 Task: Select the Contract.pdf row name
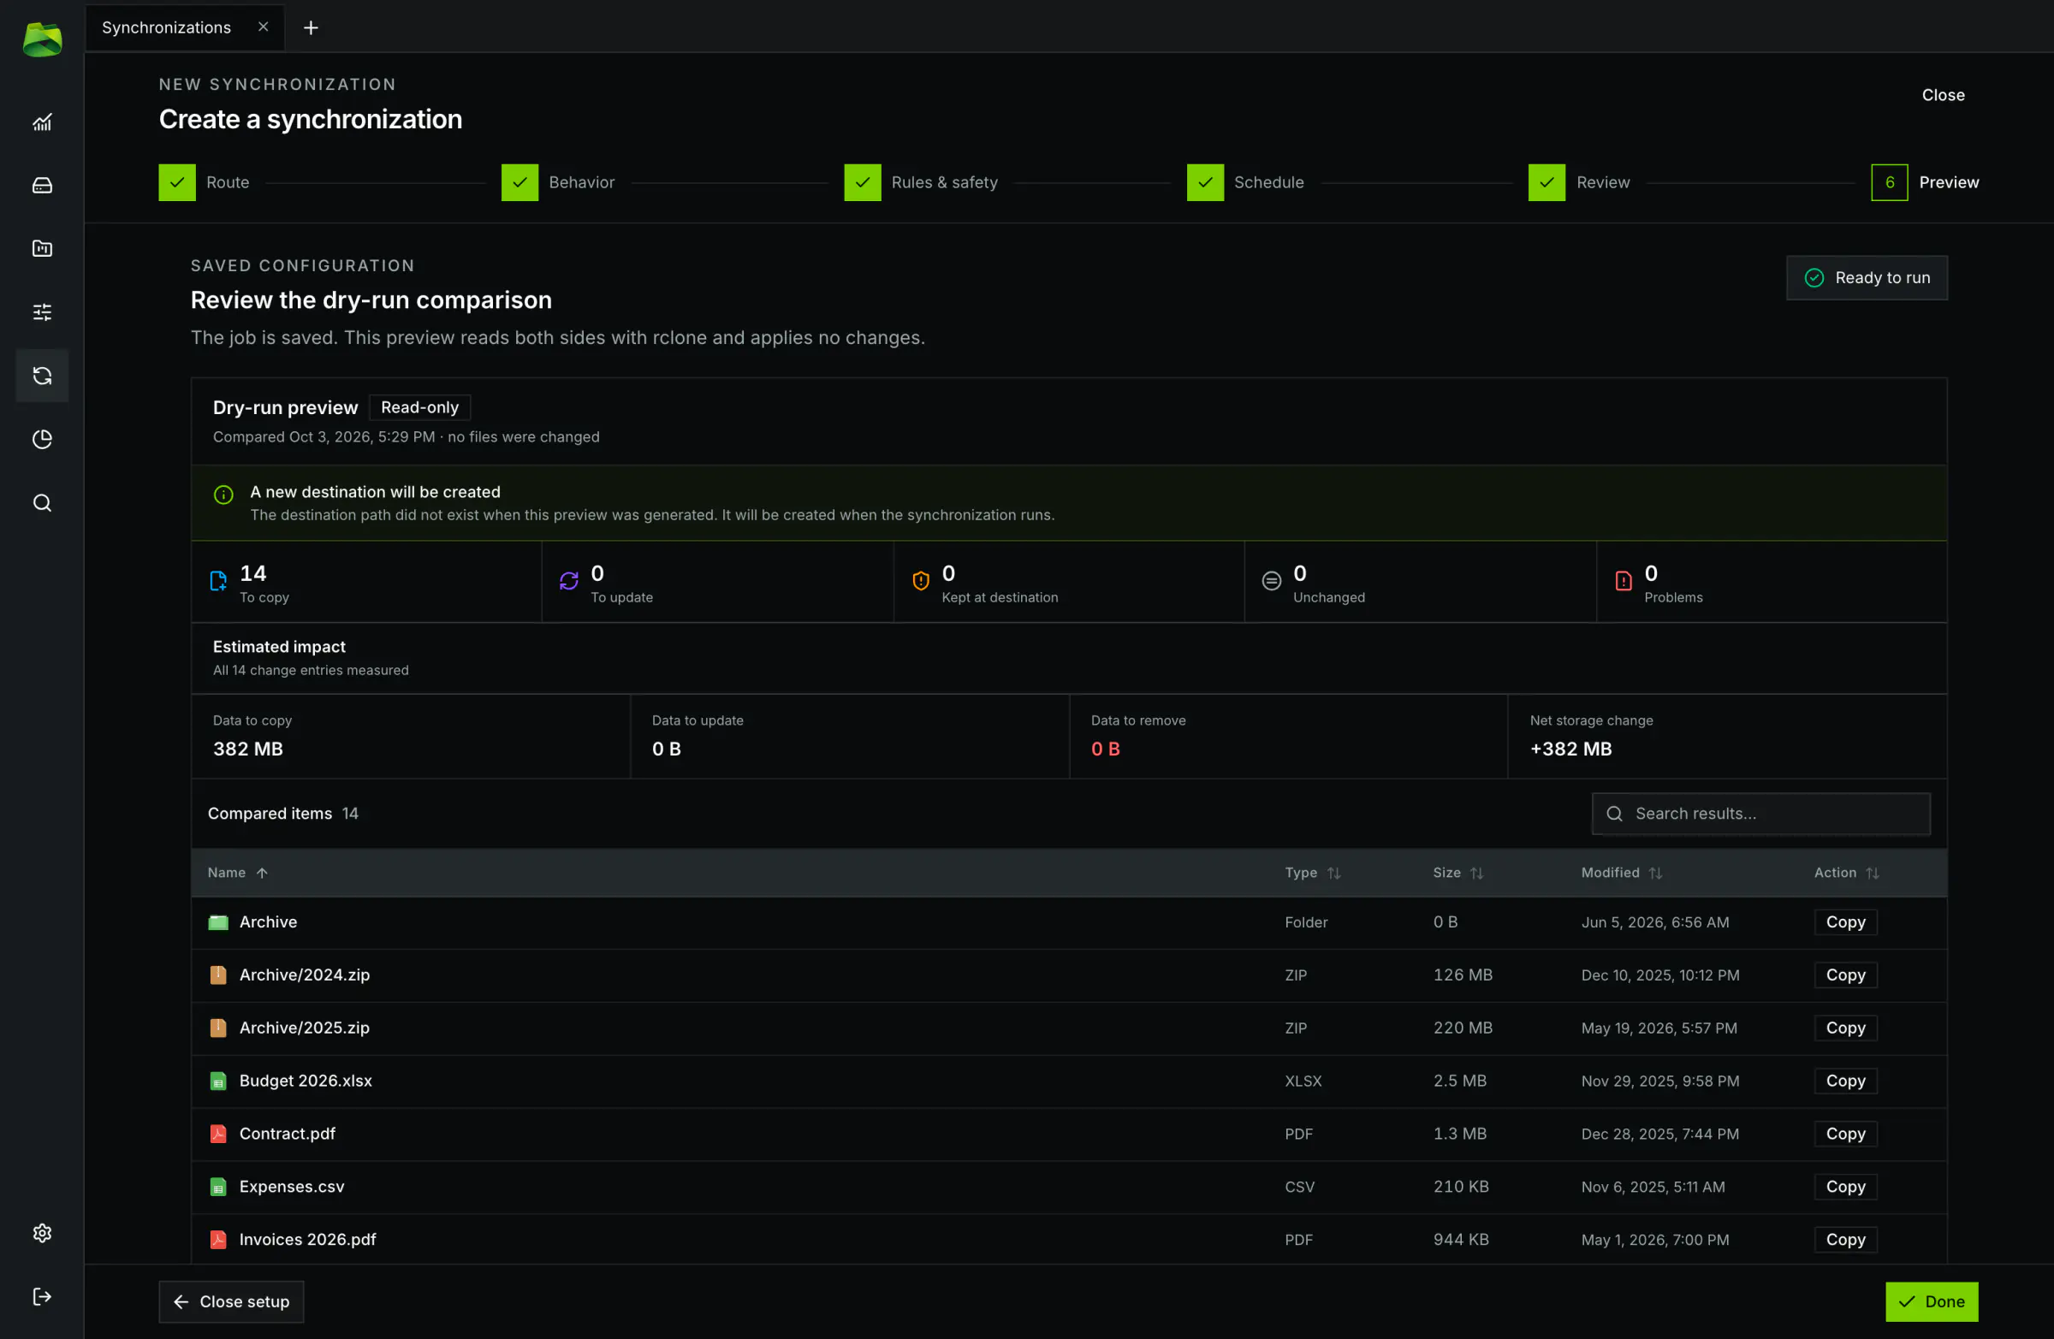(x=288, y=1134)
